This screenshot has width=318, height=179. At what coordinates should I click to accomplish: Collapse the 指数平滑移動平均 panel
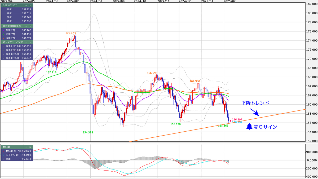pos(26,26)
